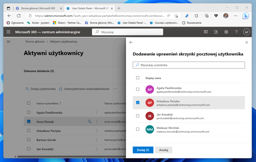Open the more options menu for Anna Nowak
This screenshot has height=162, width=256.
click(97, 121)
